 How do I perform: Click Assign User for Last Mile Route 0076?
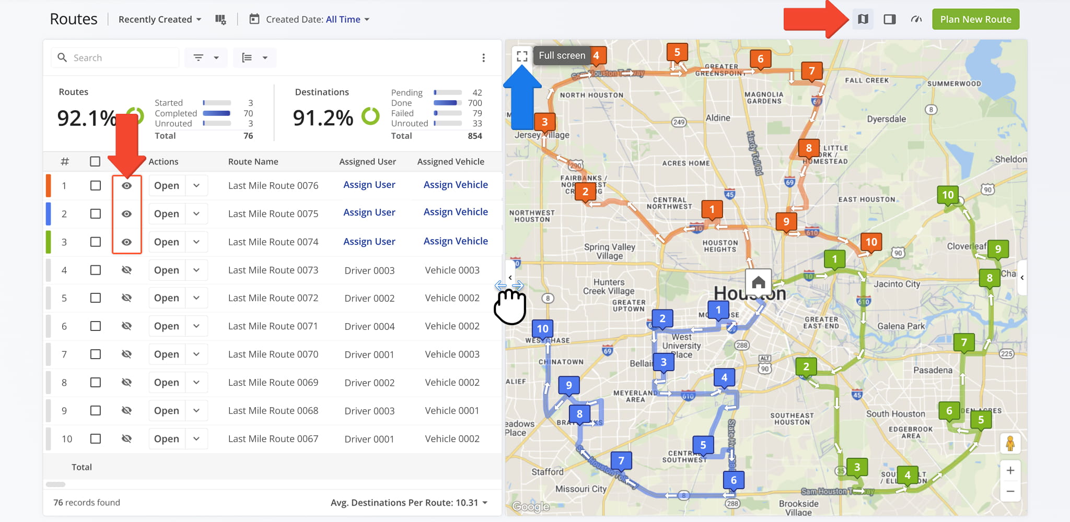(x=369, y=185)
